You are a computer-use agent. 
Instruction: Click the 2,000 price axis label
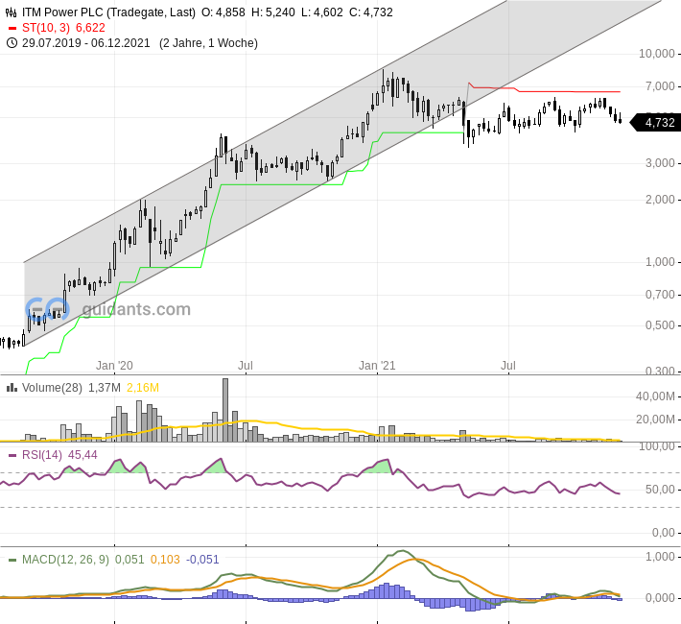click(x=660, y=199)
